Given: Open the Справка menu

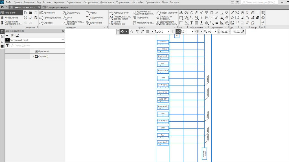Looking at the screenshot, I should [174, 2].
